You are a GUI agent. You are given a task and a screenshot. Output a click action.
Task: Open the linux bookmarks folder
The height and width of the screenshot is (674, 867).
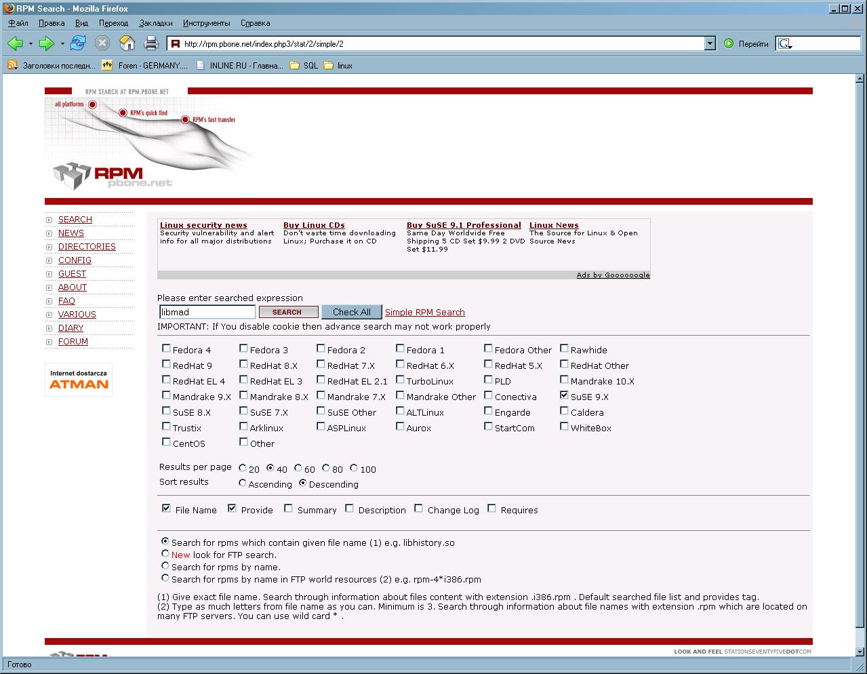point(338,66)
